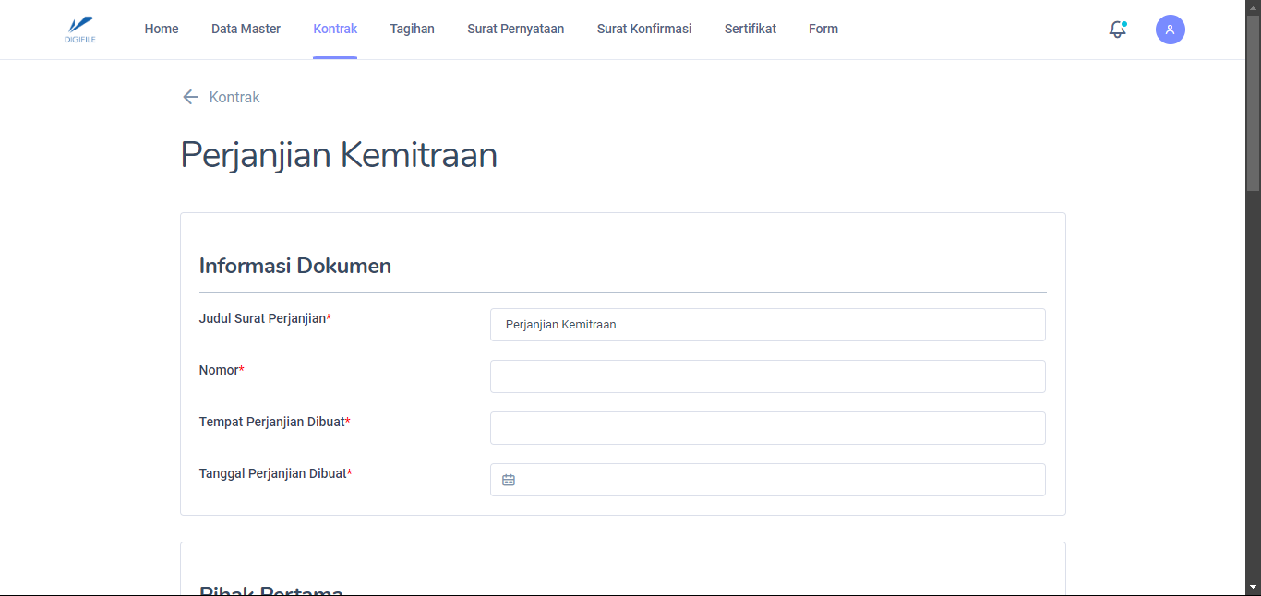The image size is (1261, 596).
Task: Click into the Nomor input field
Action: point(767,376)
